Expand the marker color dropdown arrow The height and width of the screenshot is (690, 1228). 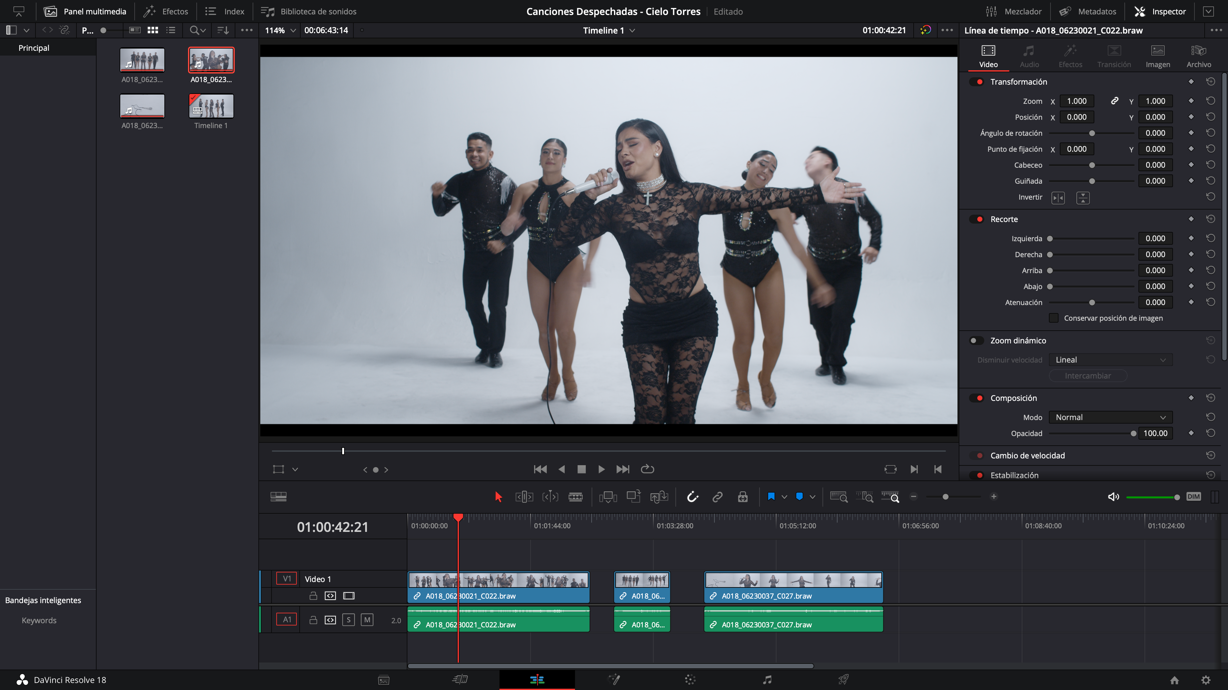click(x=812, y=497)
